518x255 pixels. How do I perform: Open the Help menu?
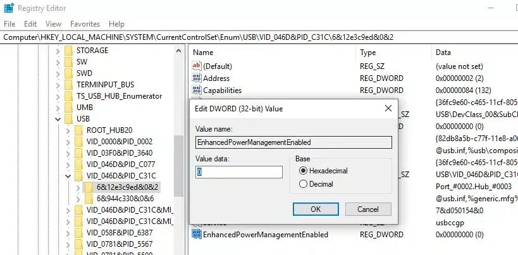click(116, 24)
